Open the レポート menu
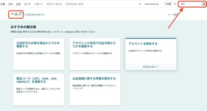The height and width of the screenshot is (111, 207). click(x=38, y=4)
